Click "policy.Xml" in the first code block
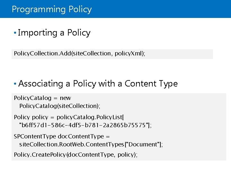The width and height of the screenshot is (231, 173). tap(131, 54)
